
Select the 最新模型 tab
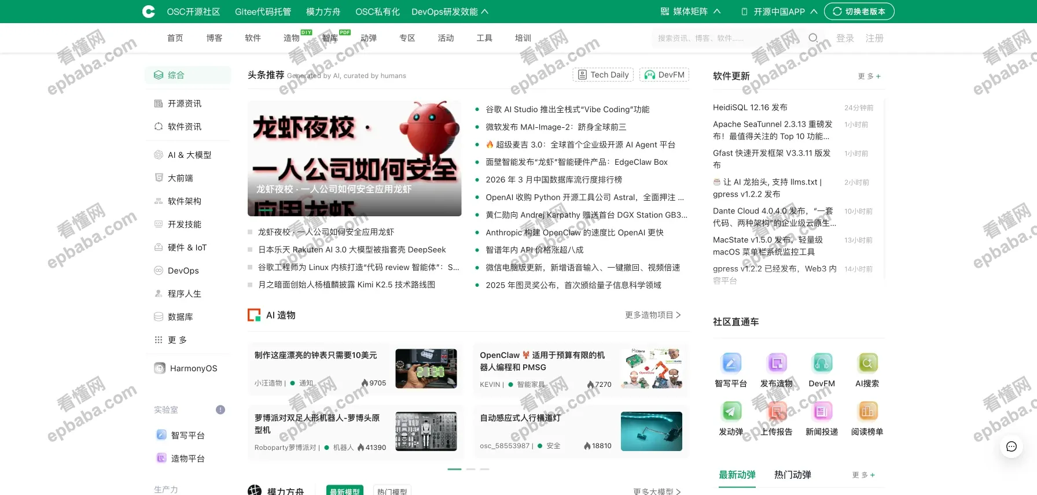[345, 491]
